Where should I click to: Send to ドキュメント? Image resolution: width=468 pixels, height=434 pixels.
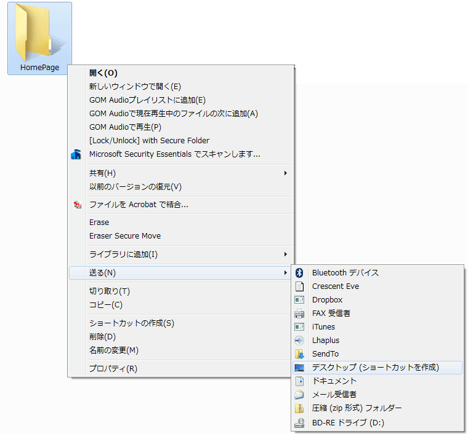(377, 381)
